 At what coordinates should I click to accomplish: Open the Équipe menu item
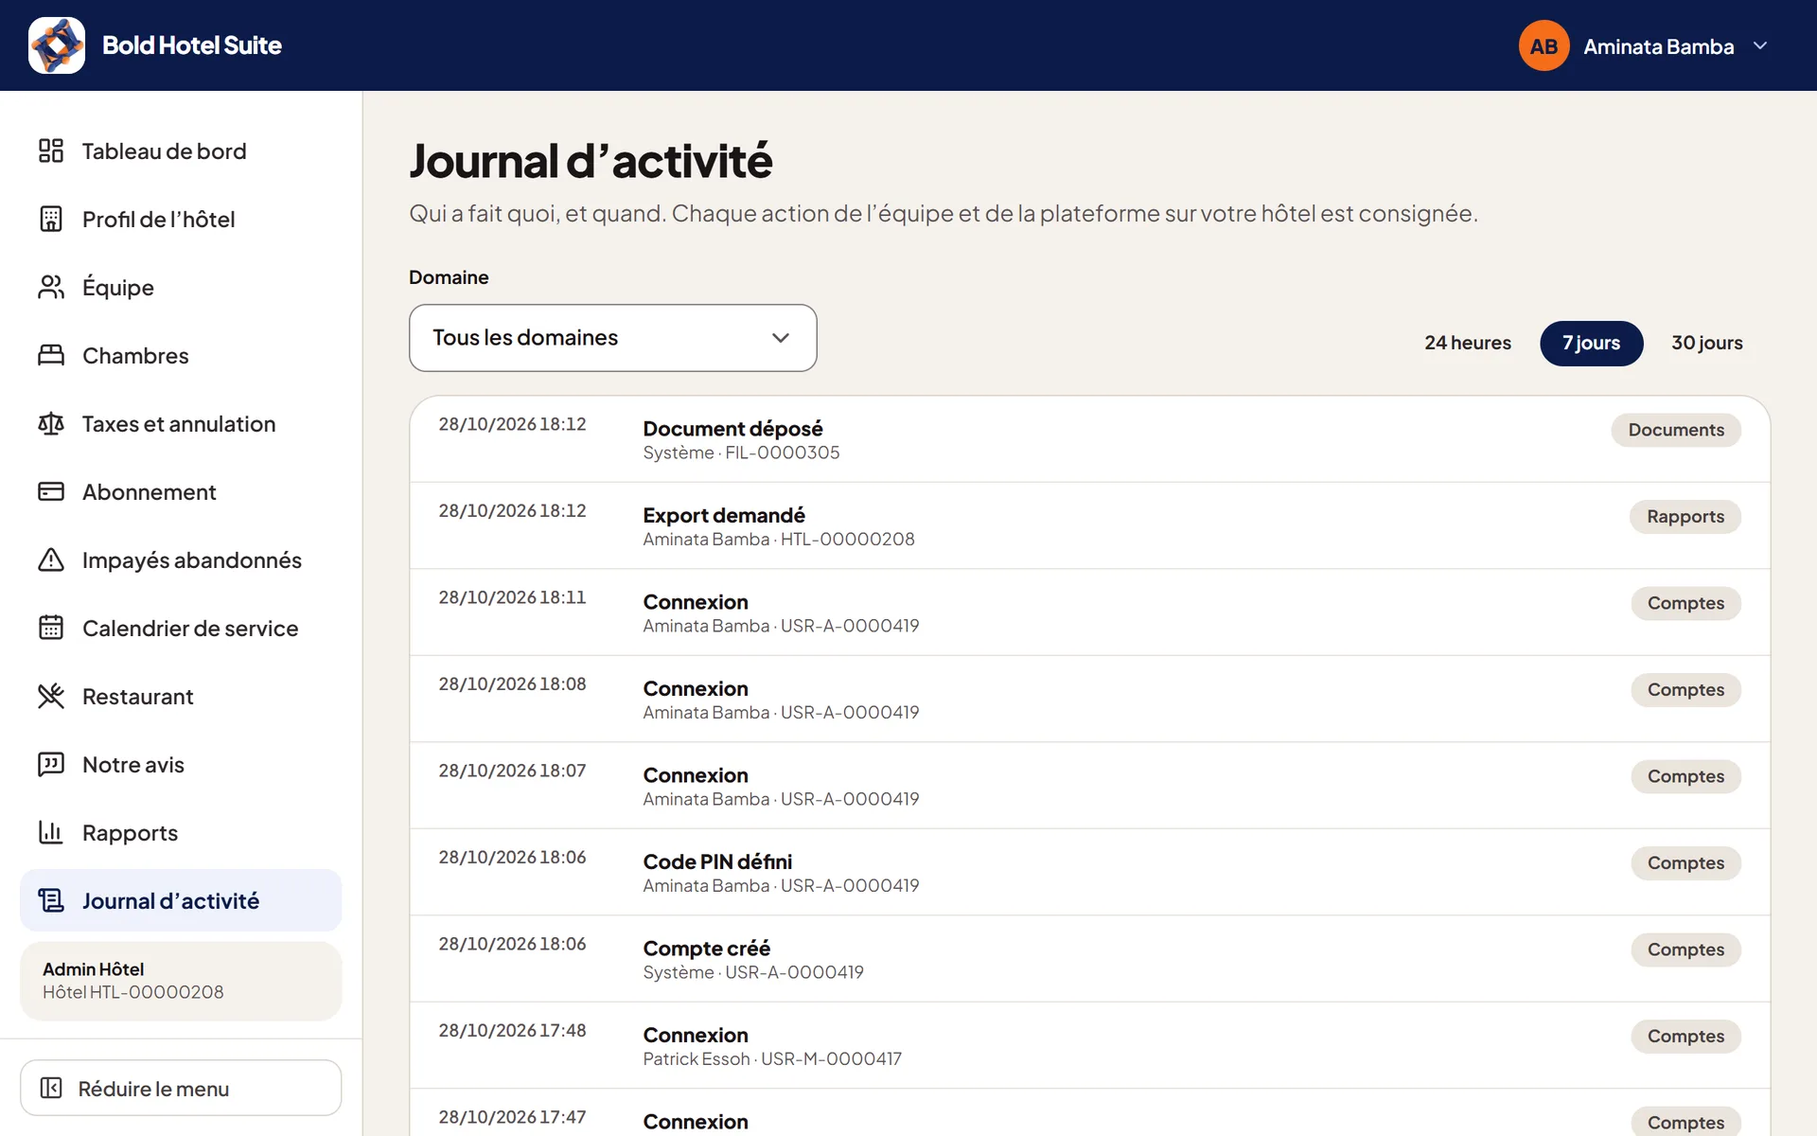pyautogui.click(x=181, y=287)
